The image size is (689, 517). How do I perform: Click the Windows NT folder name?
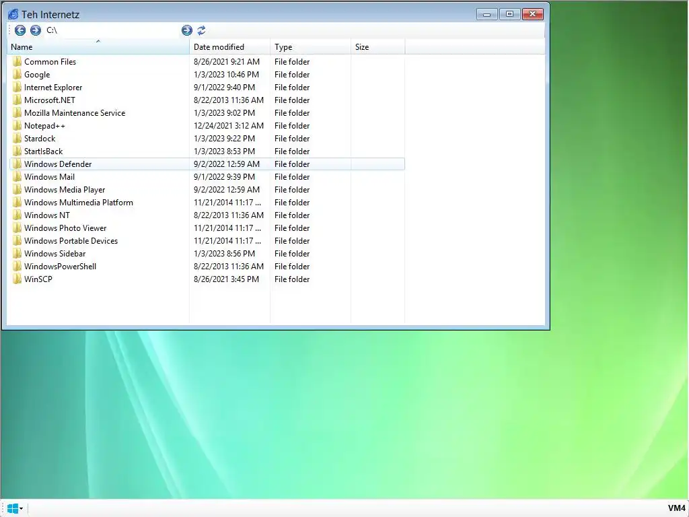(47, 215)
